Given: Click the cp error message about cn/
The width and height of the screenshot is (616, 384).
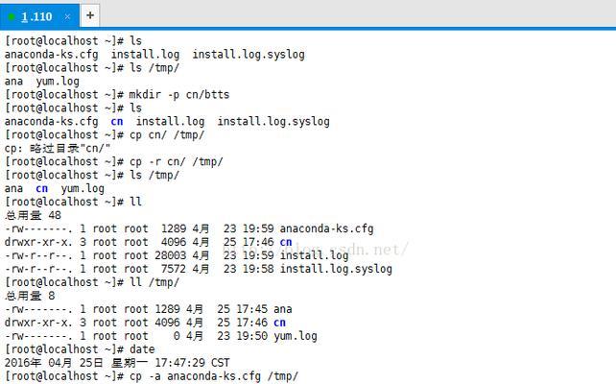Looking at the screenshot, I should (x=58, y=149).
